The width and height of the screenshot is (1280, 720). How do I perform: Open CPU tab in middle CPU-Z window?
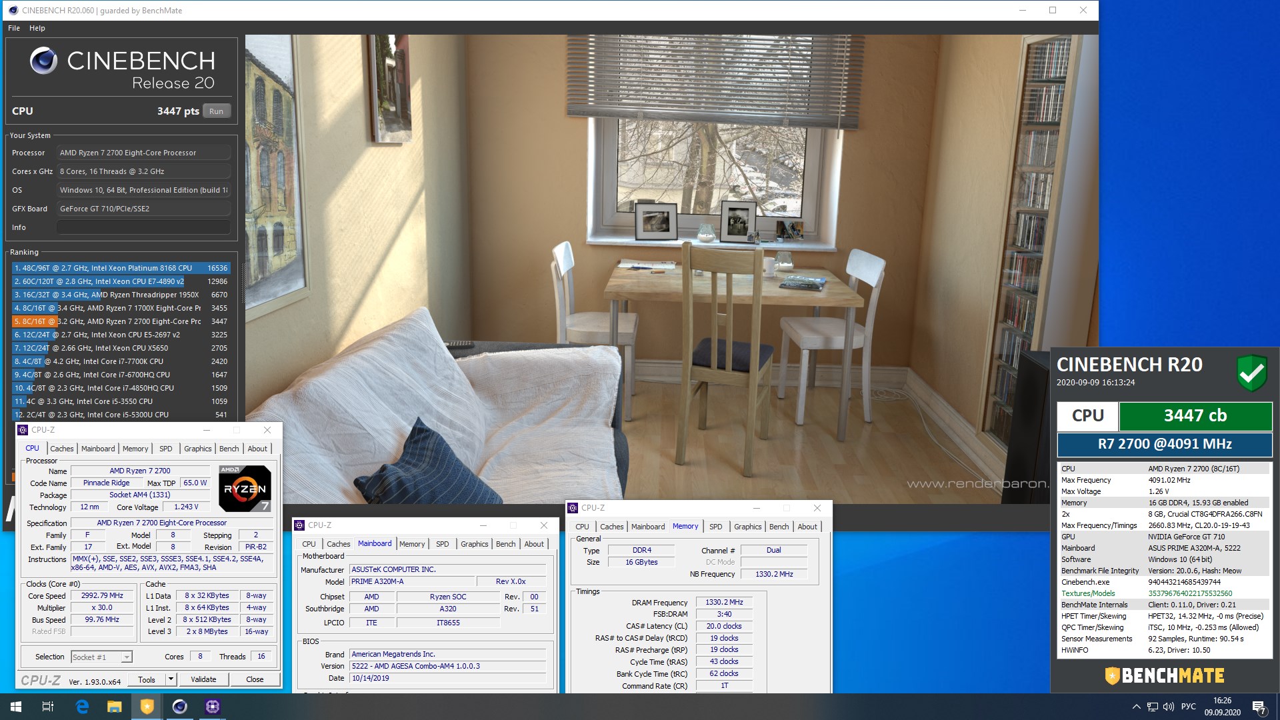(309, 544)
